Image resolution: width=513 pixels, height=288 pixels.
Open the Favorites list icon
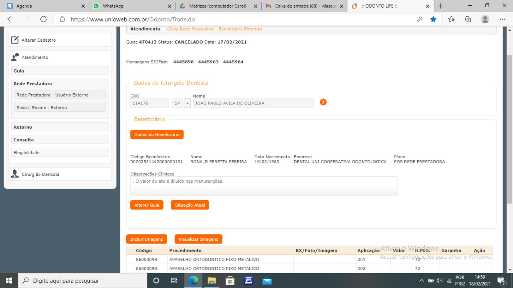click(451, 19)
